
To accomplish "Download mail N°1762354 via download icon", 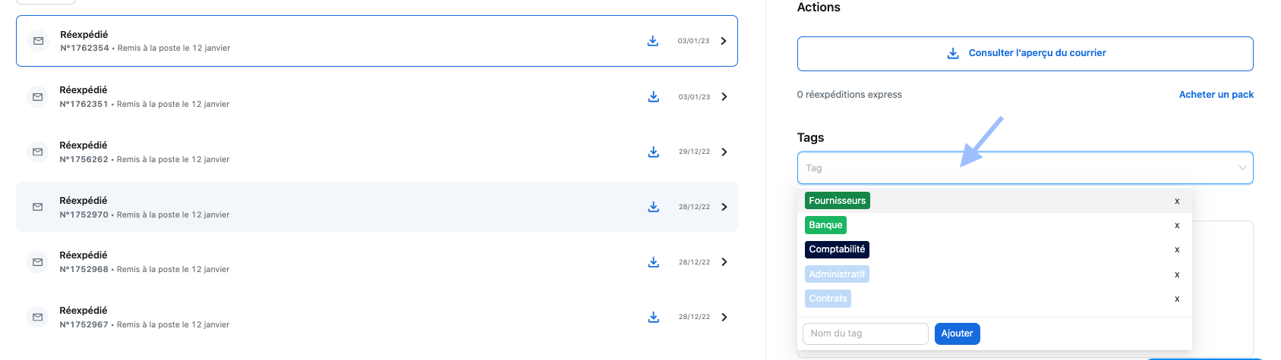I will point(652,41).
